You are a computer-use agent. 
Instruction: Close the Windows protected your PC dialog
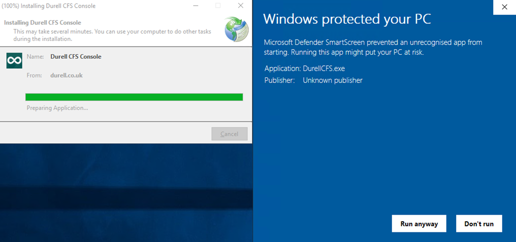click(504, 7)
